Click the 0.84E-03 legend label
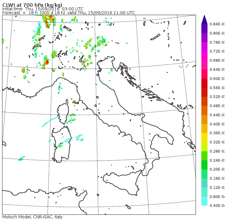Viewport: 225px width, 221px height. pos(217,24)
